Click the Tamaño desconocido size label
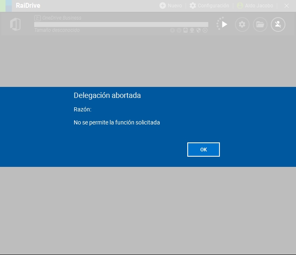The height and width of the screenshot is (255, 296). (x=57, y=31)
